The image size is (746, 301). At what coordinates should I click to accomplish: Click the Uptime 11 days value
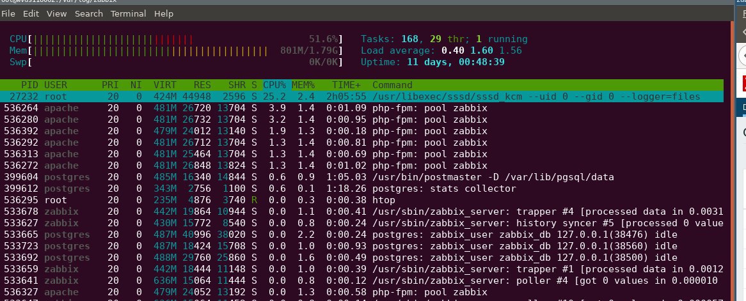pos(456,62)
